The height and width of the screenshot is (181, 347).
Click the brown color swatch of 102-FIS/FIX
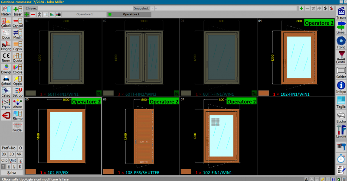(x=31, y=171)
